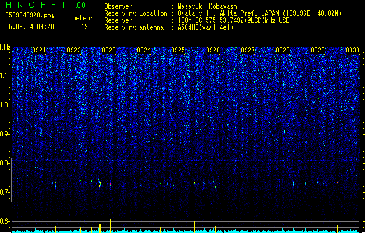Click the 0922 time marker

74,50
